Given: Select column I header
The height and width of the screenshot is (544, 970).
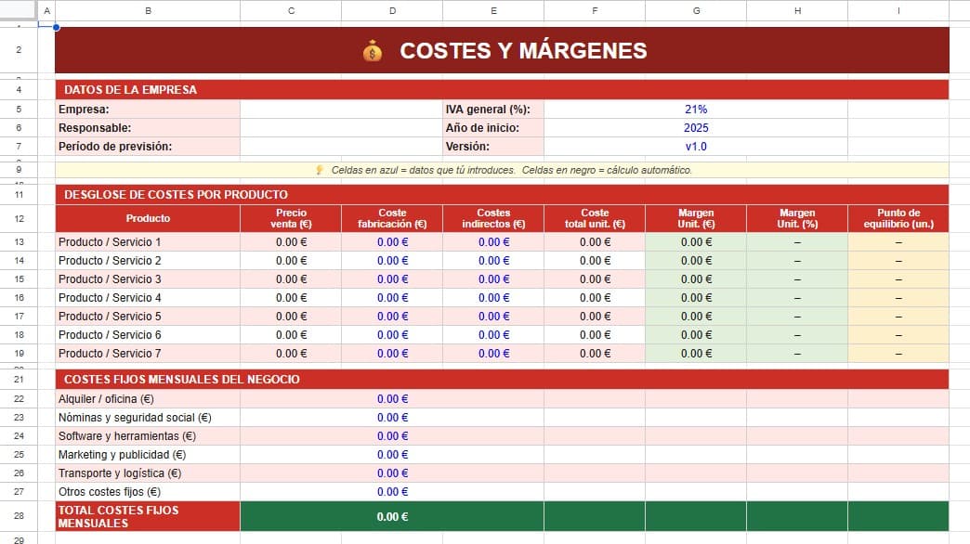Looking at the screenshot, I should tap(898, 10).
